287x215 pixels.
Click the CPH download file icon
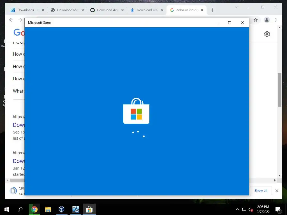pyautogui.click(x=13, y=191)
